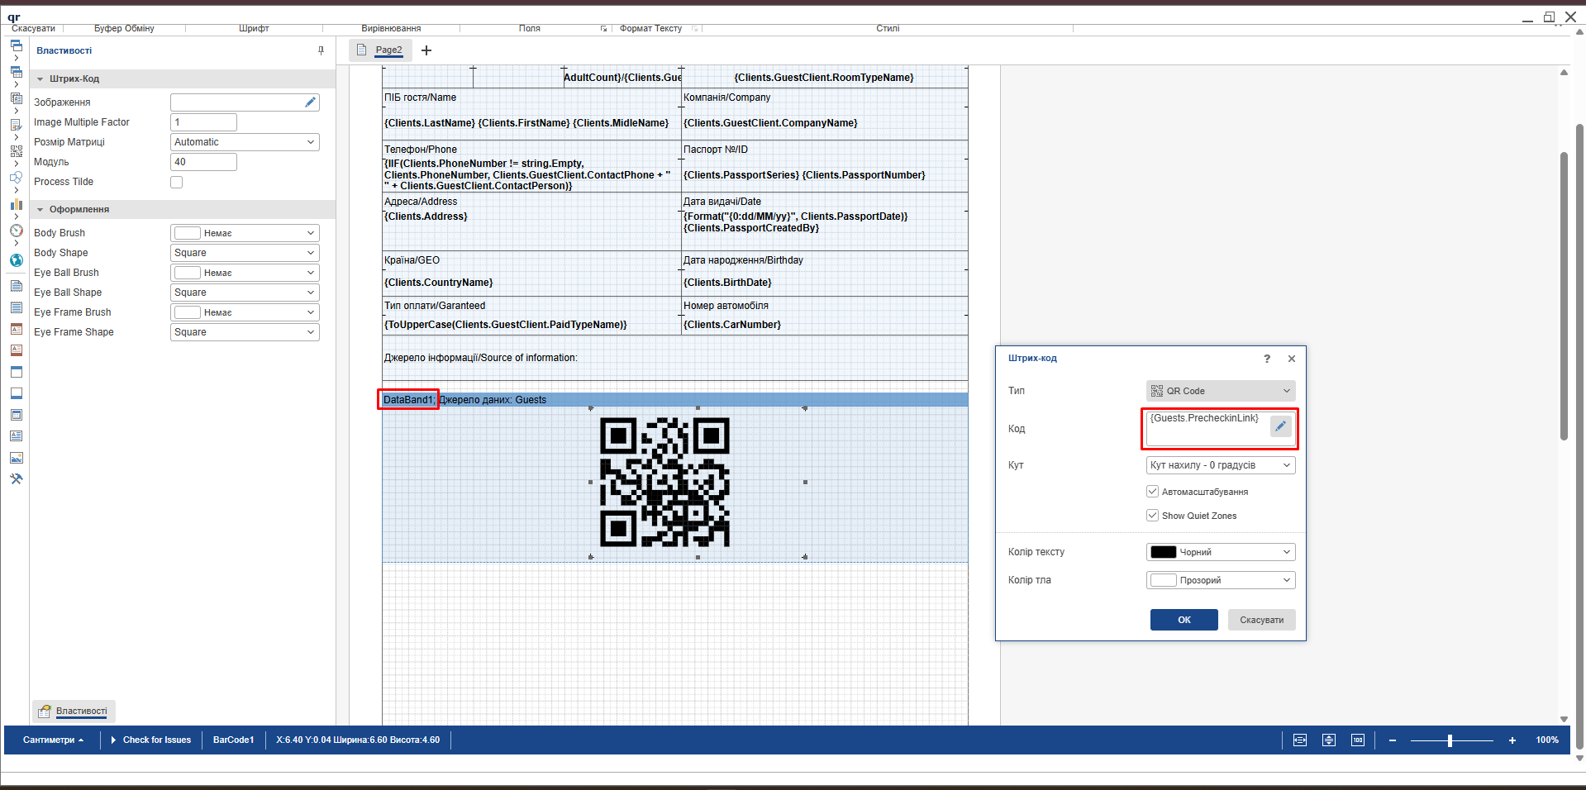Expand the Body Shape dropdown

click(245, 253)
